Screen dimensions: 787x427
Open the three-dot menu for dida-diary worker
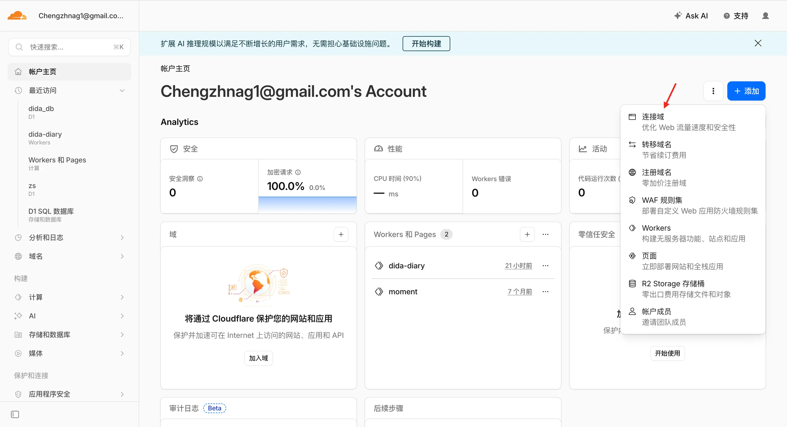545,266
